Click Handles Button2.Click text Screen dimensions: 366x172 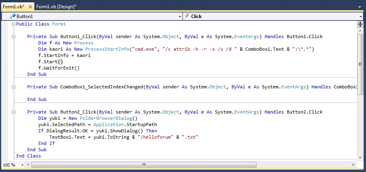pos(294,112)
